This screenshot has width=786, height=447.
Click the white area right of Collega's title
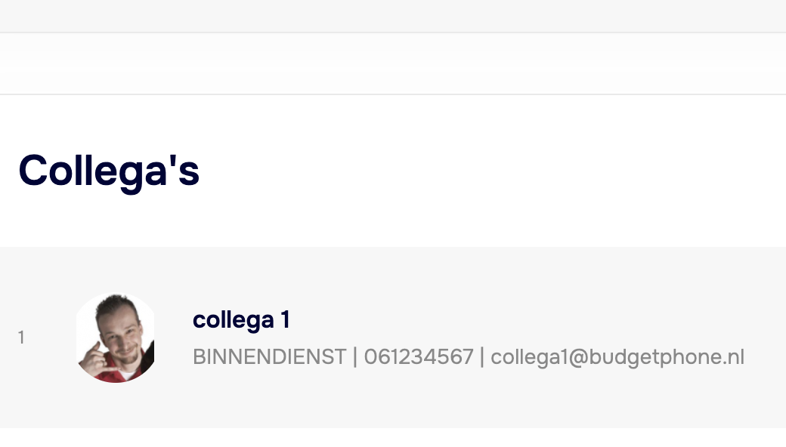point(491,171)
